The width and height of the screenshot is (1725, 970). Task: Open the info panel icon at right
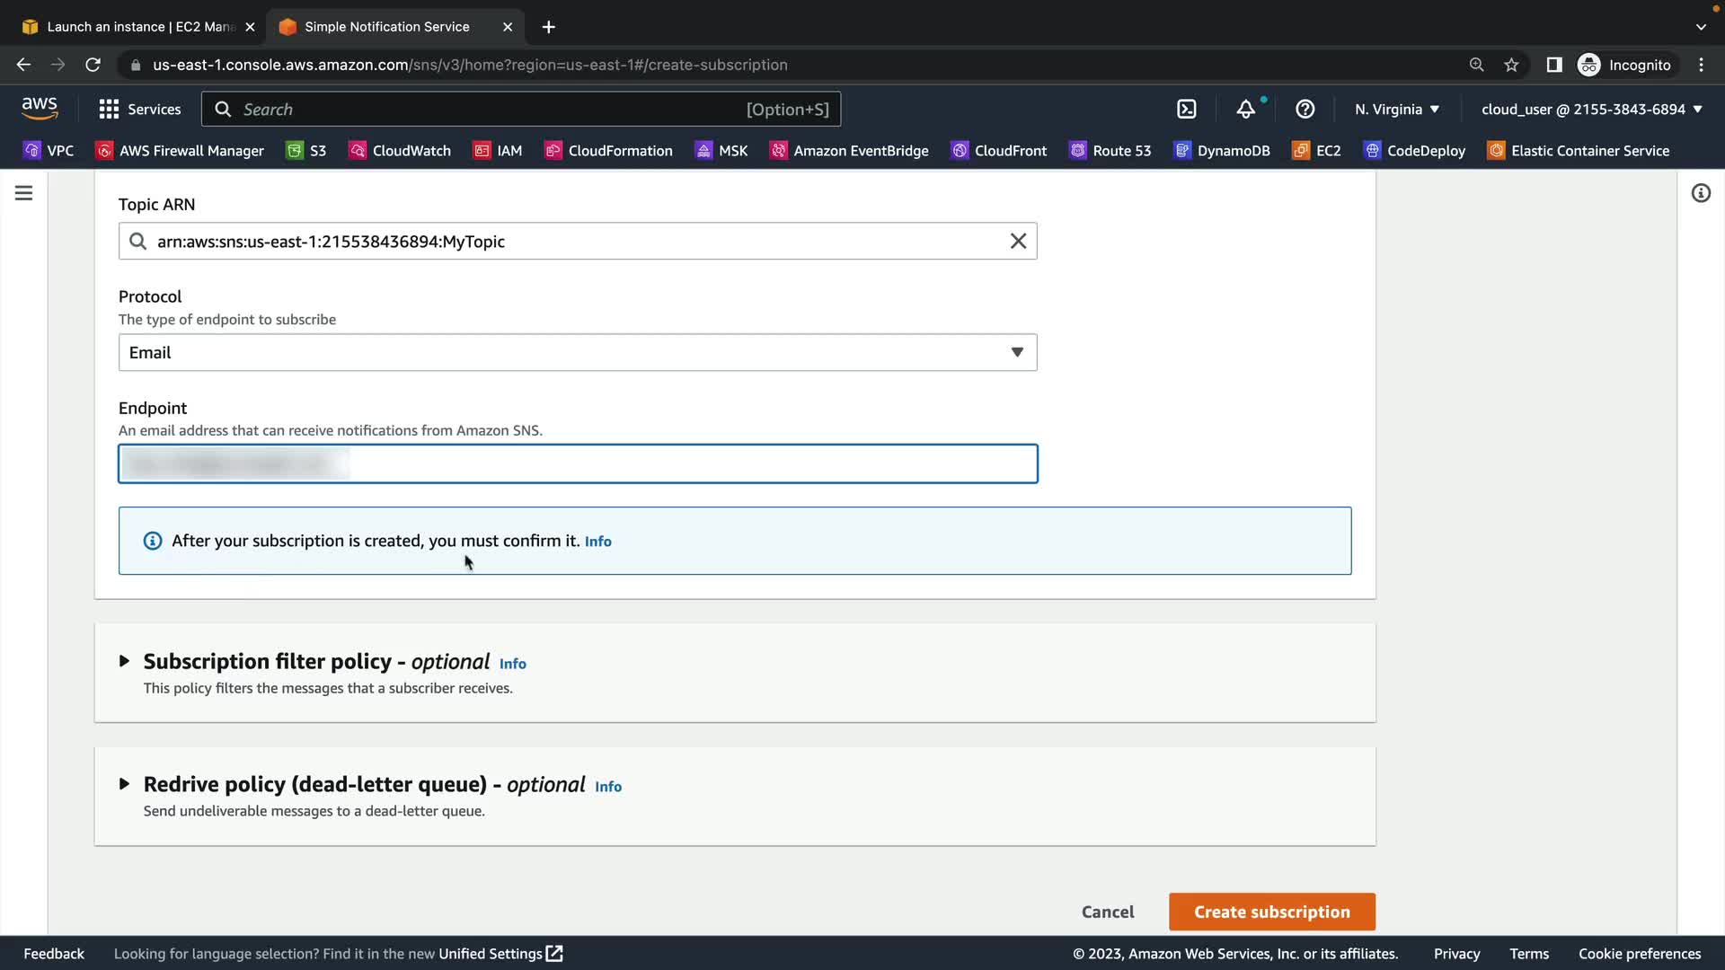point(1700,193)
